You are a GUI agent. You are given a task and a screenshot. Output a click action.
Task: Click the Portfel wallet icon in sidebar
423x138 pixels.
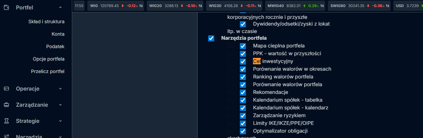(x=6, y=7)
